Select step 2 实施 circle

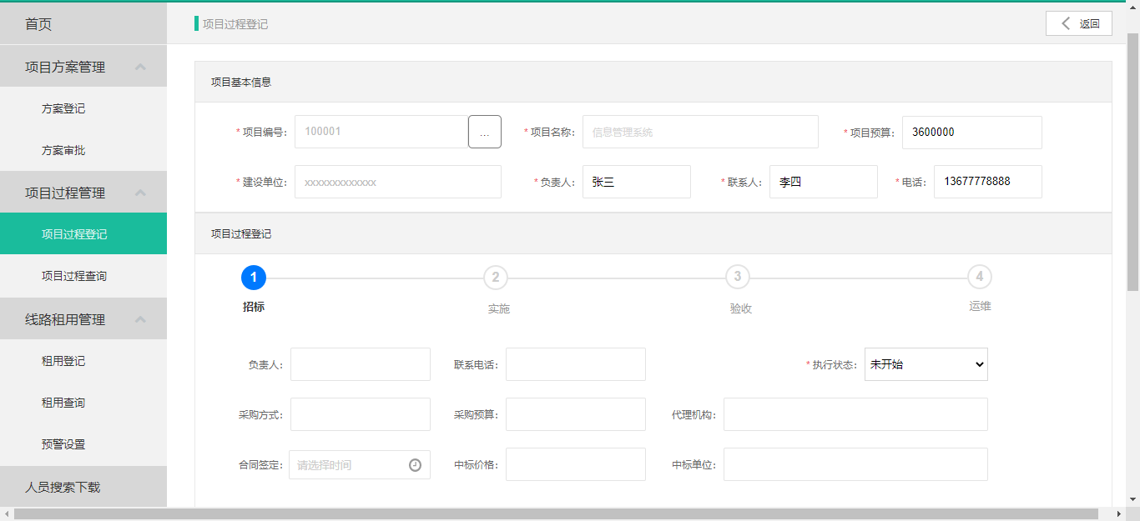(496, 277)
